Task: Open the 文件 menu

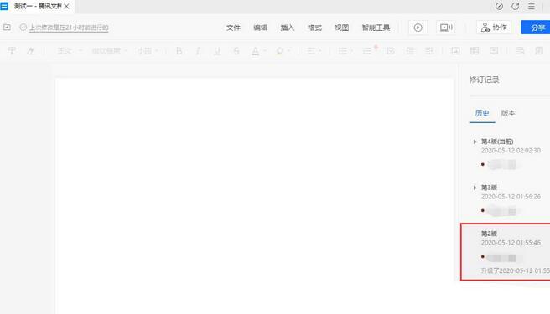Action: pyautogui.click(x=233, y=28)
